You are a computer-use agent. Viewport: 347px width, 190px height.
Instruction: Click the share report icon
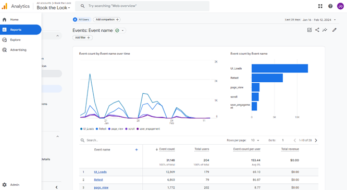317,30
